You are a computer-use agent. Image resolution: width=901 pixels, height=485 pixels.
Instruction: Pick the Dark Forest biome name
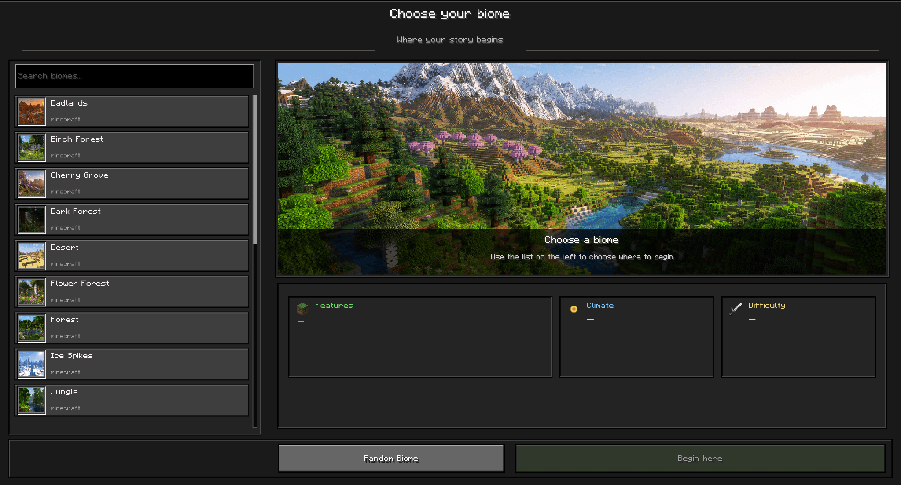[x=76, y=211]
